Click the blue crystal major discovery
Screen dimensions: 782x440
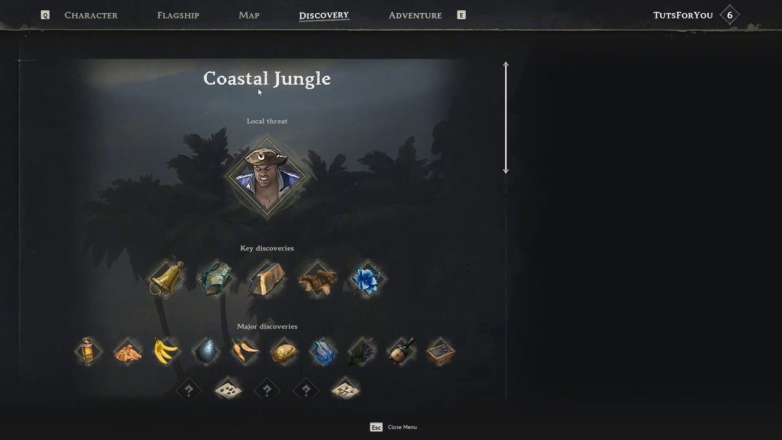point(323,351)
